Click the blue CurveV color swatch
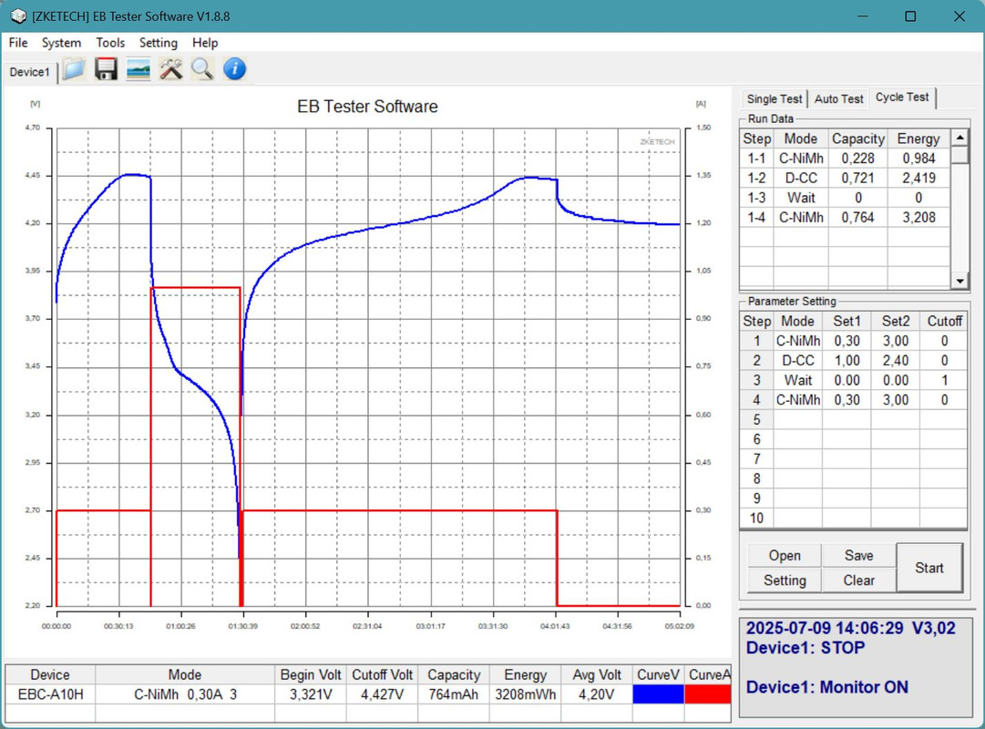Image resolution: width=985 pixels, height=729 pixels. [659, 694]
